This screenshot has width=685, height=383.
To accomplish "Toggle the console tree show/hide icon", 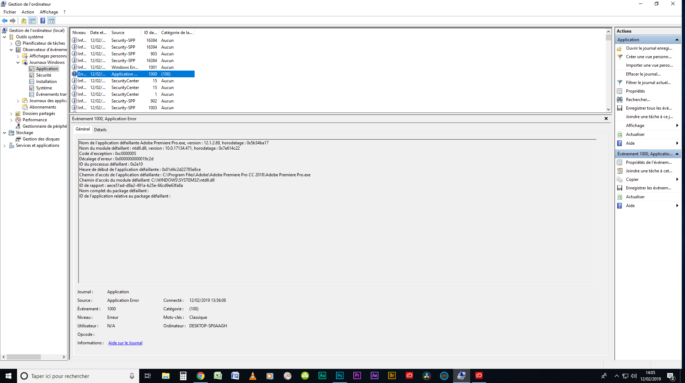I will pyautogui.click(x=32, y=21).
